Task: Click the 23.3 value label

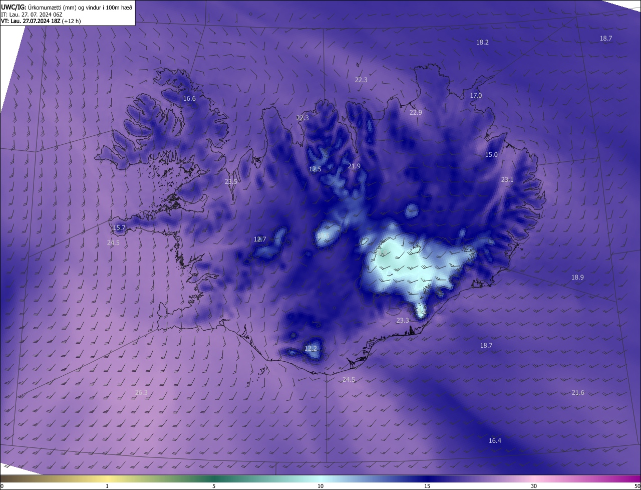Action: [403, 320]
